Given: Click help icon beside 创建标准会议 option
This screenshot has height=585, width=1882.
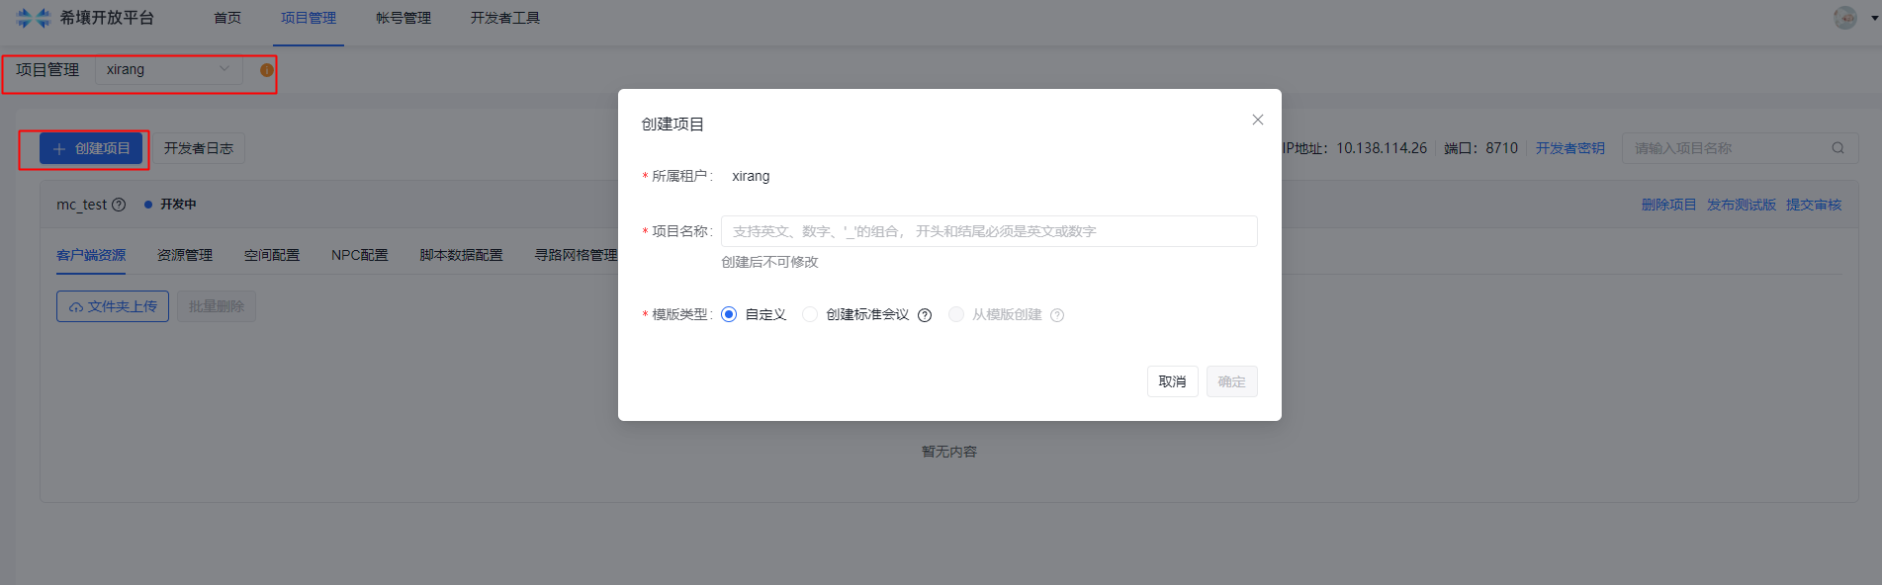Looking at the screenshot, I should click(925, 315).
